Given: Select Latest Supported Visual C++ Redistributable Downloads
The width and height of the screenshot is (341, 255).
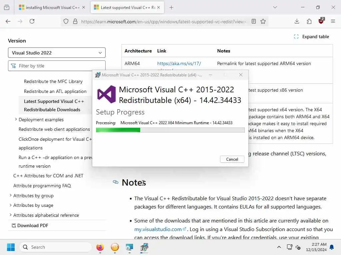Looking at the screenshot, I should coord(54,105).
